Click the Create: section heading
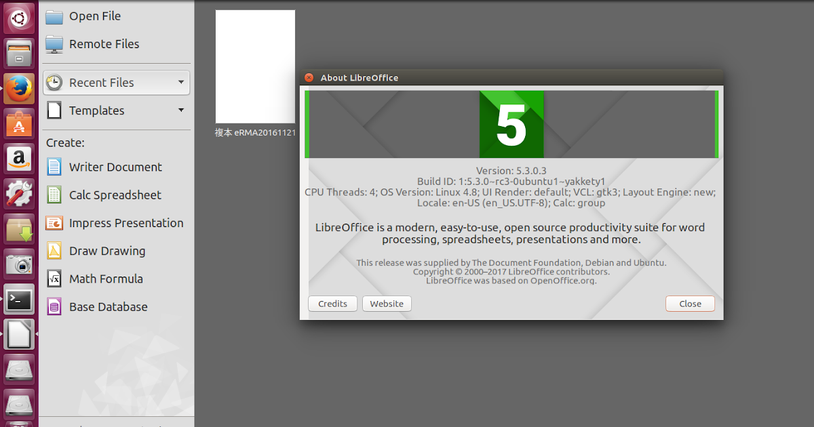The width and height of the screenshot is (814, 427). 65,143
